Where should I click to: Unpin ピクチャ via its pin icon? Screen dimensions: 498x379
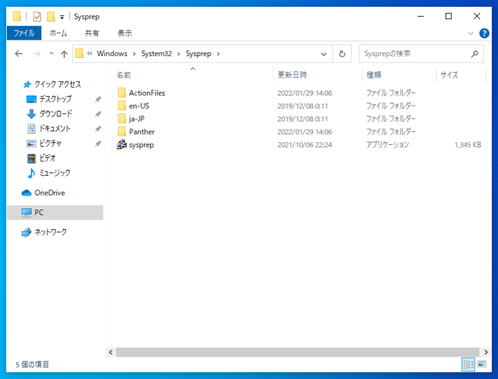pos(98,144)
